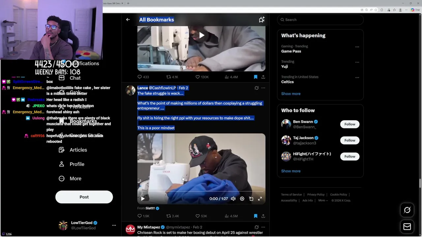
Task: Open My Mixtapez profile avatar
Action: coord(131,230)
